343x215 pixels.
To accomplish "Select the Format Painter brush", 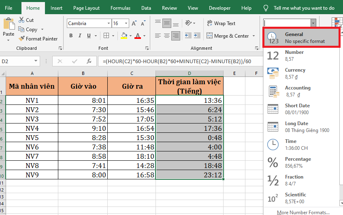I will coord(21,39).
